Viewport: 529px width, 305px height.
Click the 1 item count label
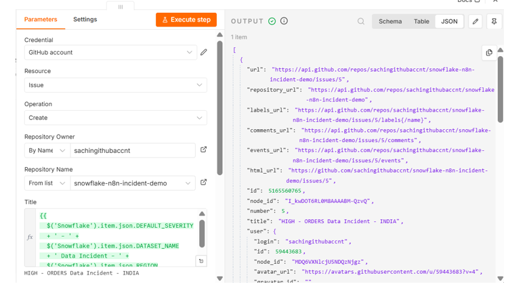pyautogui.click(x=239, y=37)
